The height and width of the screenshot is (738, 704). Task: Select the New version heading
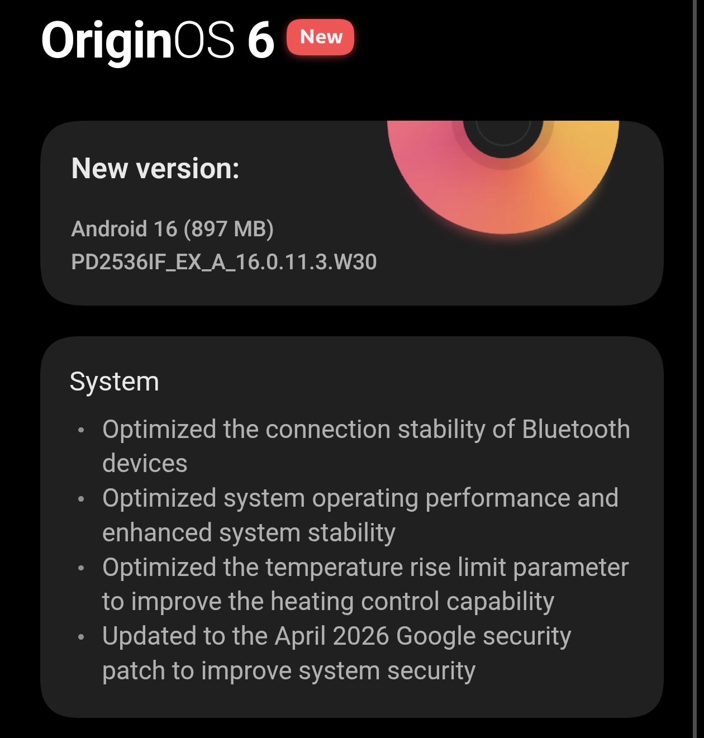pos(155,168)
